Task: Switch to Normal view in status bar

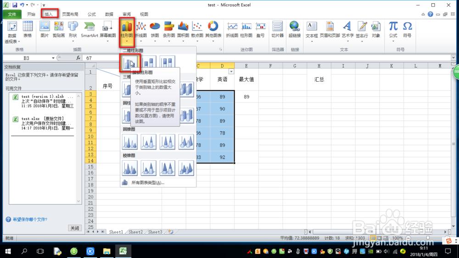Action: (373, 238)
